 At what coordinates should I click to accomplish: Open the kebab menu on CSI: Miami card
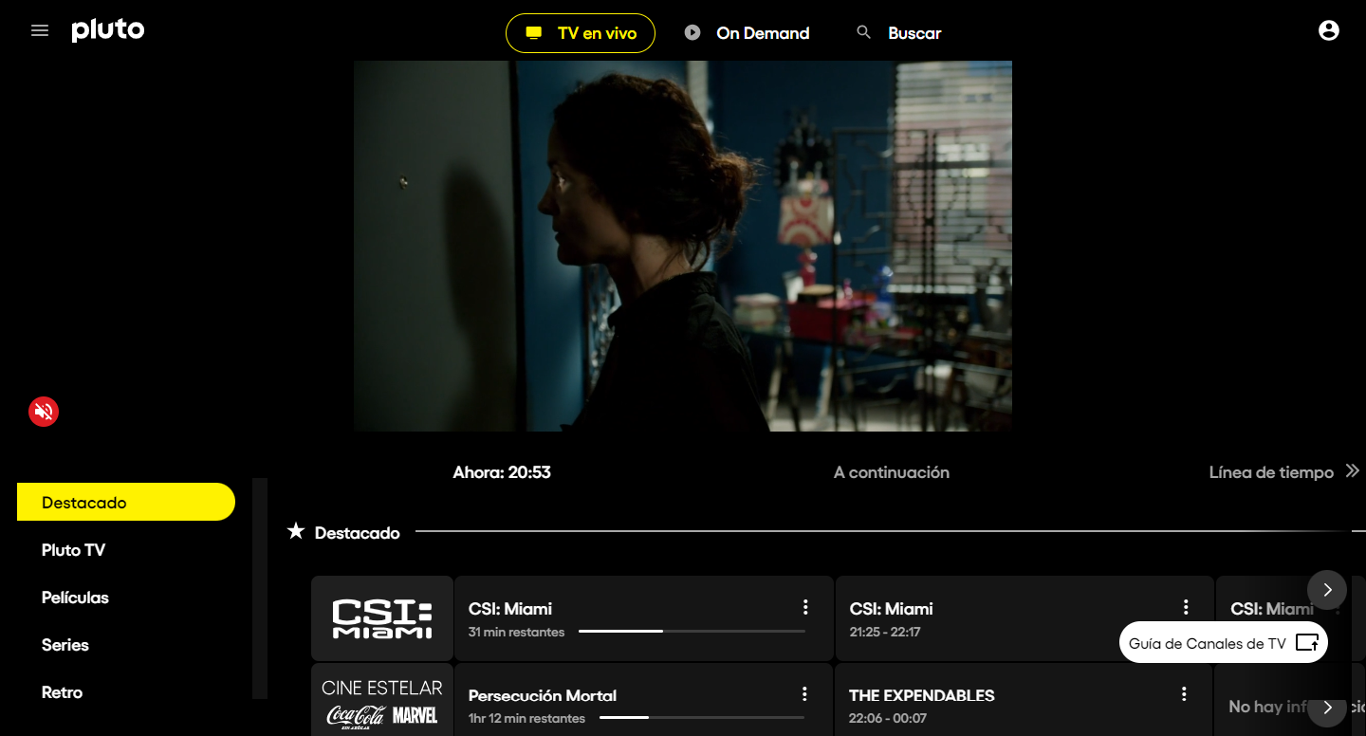coord(805,606)
